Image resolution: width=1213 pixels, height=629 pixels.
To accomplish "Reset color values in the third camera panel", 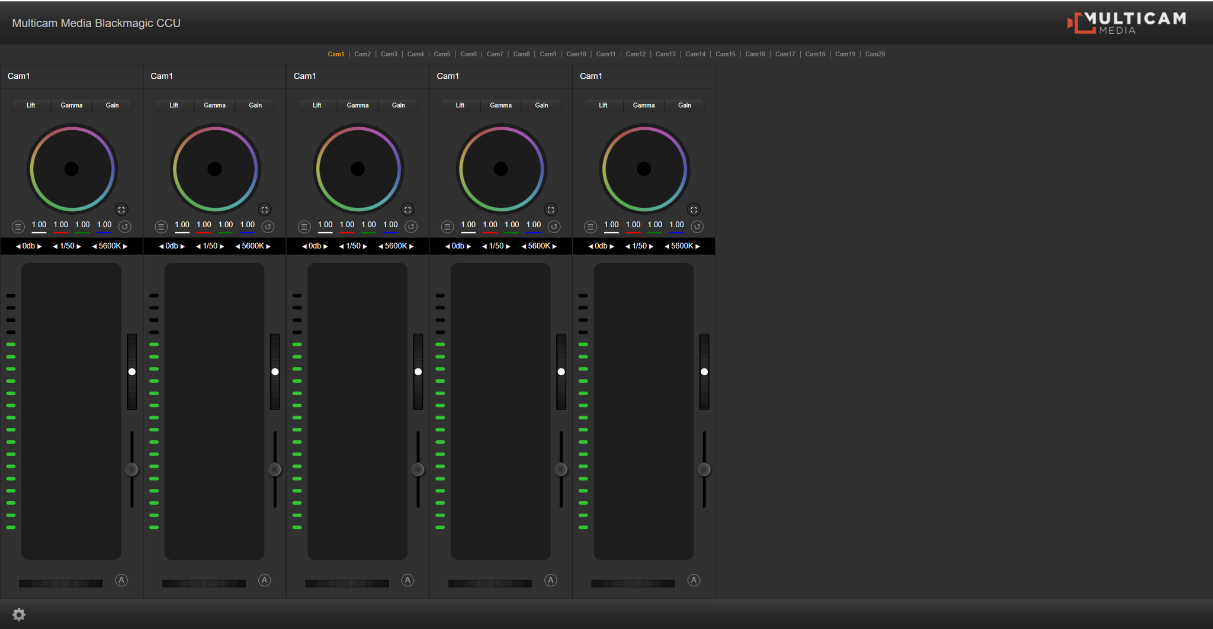I will pyautogui.click(x=411, y=227).
